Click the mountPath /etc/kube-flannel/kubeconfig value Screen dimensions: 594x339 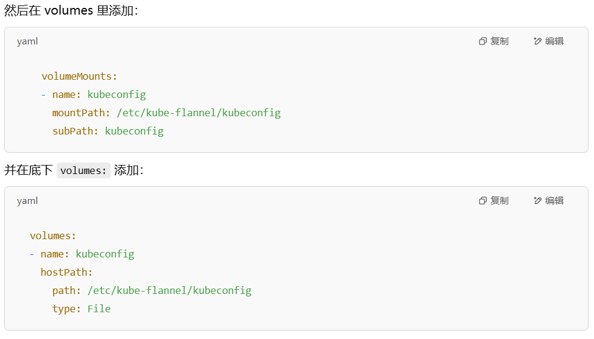(198, 113)
